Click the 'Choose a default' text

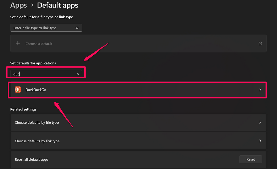39,44
